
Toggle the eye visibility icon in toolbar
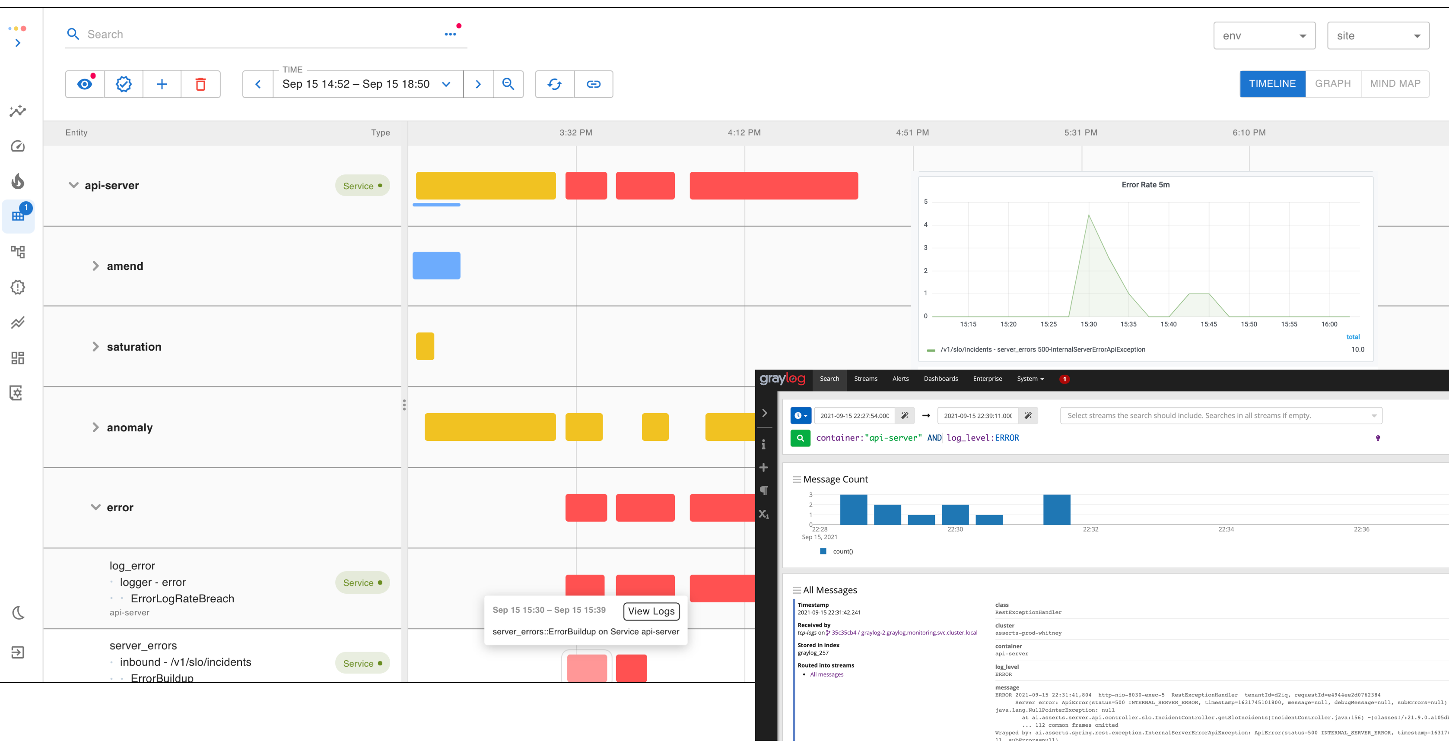[85, 84]
